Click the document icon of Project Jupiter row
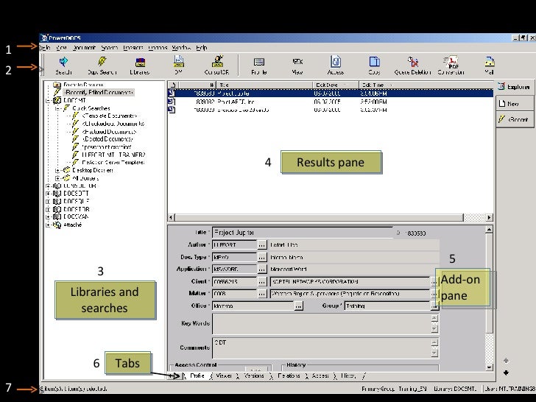The height and width of the screenshot is (402, 536). click(x=172, y=93)
